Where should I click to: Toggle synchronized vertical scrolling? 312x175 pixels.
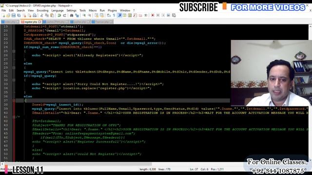pos(97,15)
